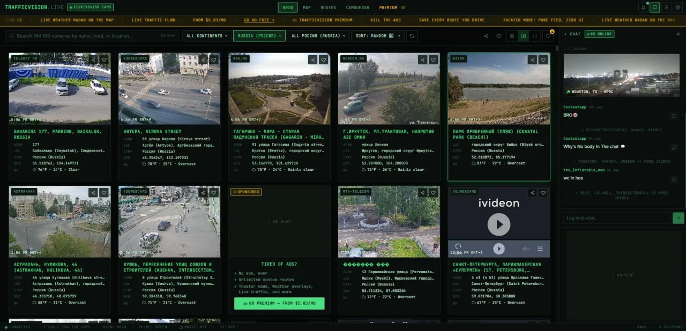
Task: Switch to the Grid tab
Action: pyautogui.click(x=288, y=7)
